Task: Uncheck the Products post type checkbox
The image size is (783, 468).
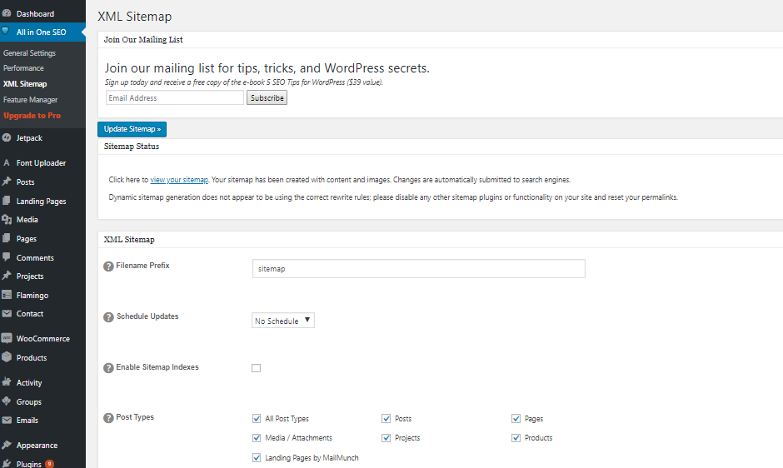Action: [516, 438]
